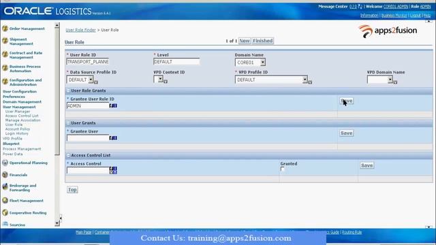The width and height of the screenshot is (436, 245).
Task: Click the Contract and Rate Management icon
Action: click(5, 54)
